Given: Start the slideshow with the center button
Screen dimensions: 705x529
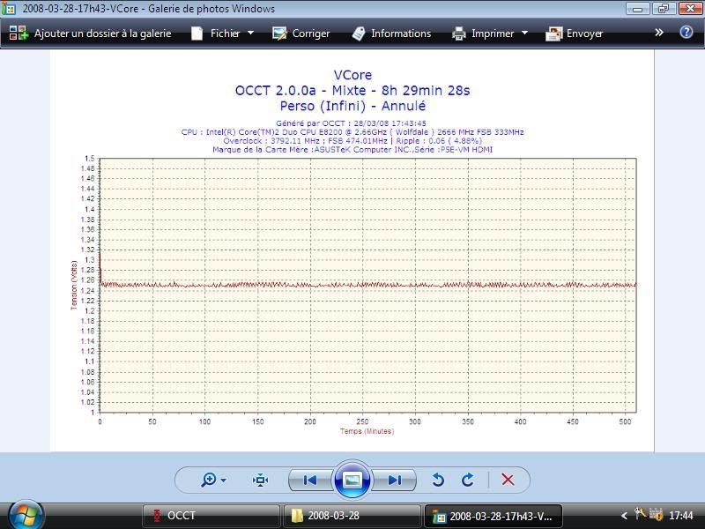Looking at the screenshot, I should click(x=352, y=480).
